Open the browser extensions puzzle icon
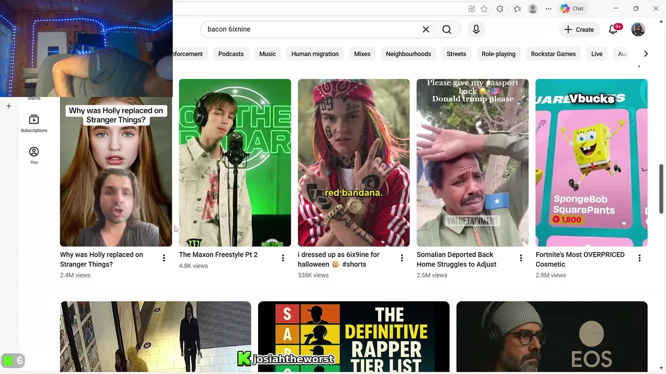This screenshot has width=666, height=374. [500, 9]
